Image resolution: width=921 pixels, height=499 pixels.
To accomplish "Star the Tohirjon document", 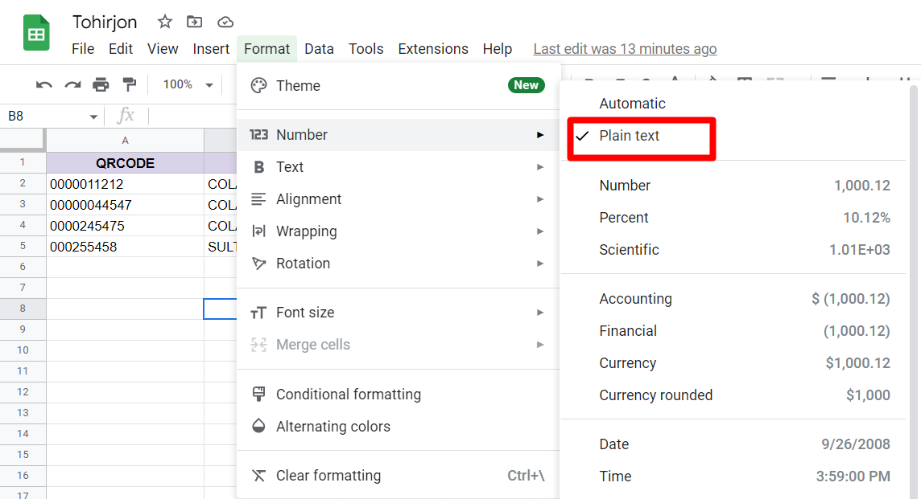I will 164,22.
